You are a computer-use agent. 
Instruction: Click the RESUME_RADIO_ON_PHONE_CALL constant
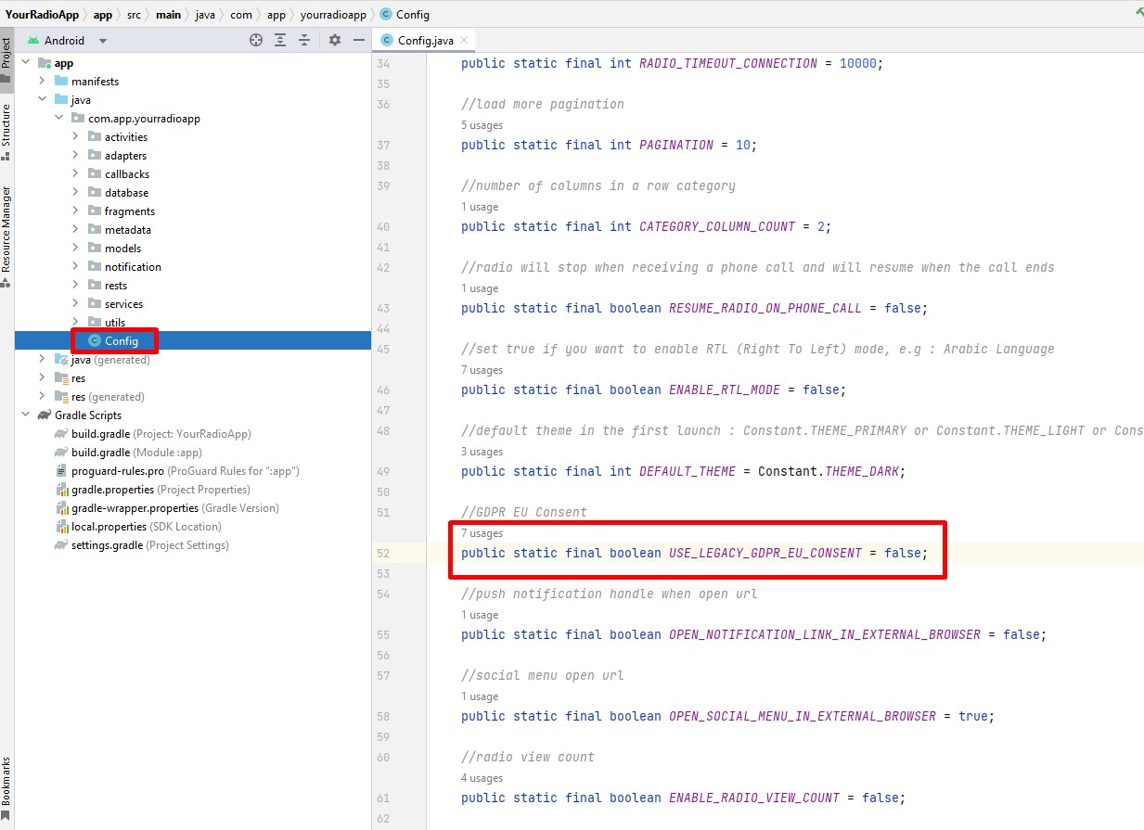tap(765, 309)
